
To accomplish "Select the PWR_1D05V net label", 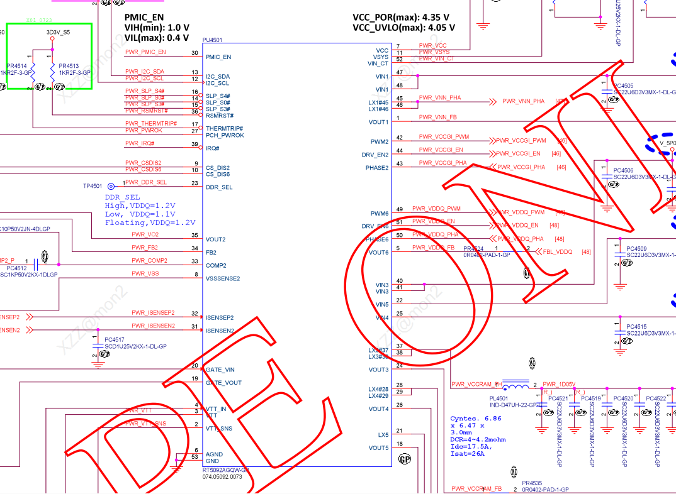I will tap(559, 384).
